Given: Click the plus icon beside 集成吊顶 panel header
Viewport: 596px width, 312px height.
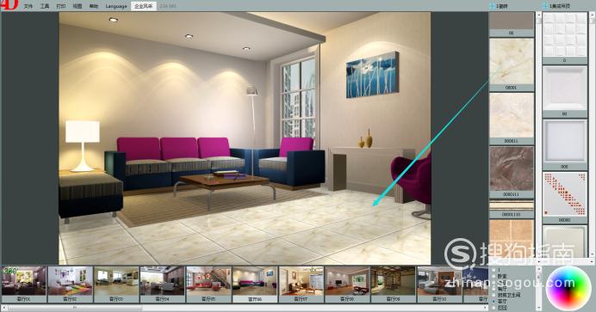Looking at the screenshot, I should click(545, 6).
